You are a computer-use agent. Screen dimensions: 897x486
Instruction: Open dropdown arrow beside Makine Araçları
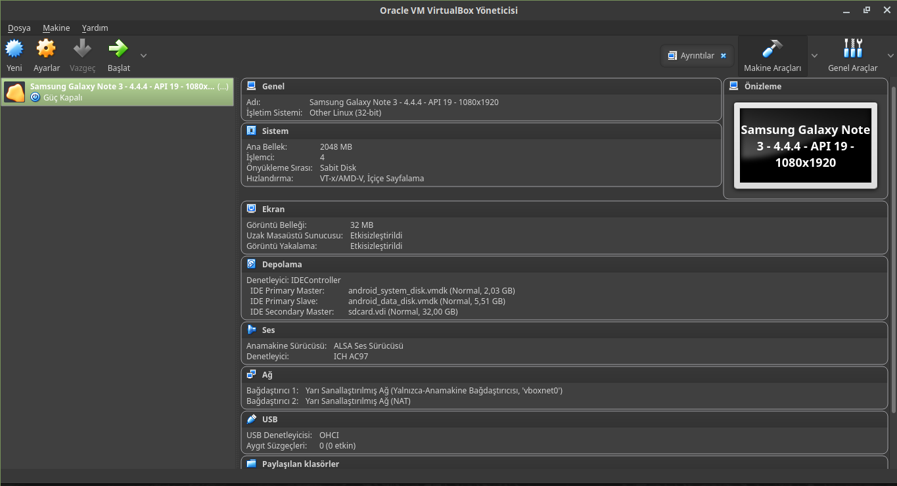814,55
